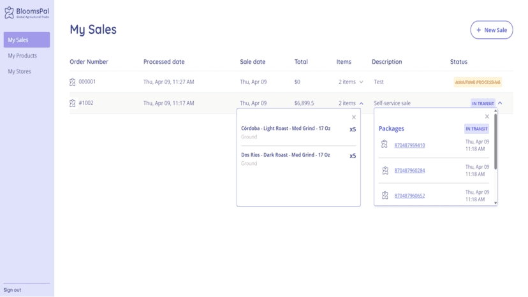Click the order icon next to #1002
Screen dimensions: 528x297
coord(73,103)
